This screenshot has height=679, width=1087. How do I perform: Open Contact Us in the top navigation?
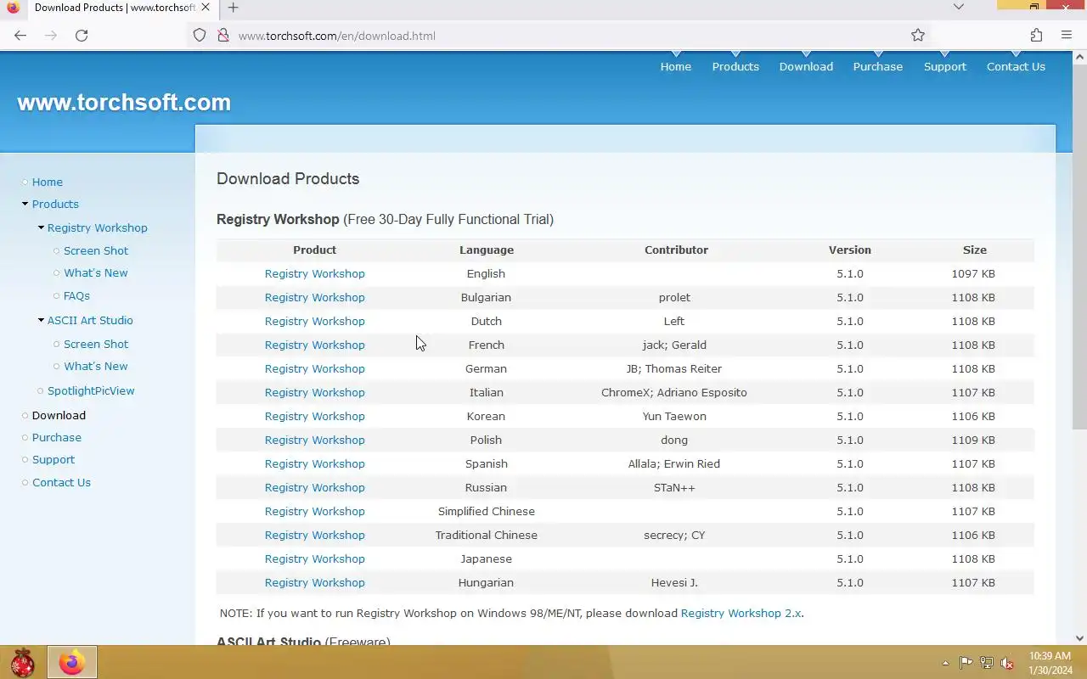point(1016,66)
